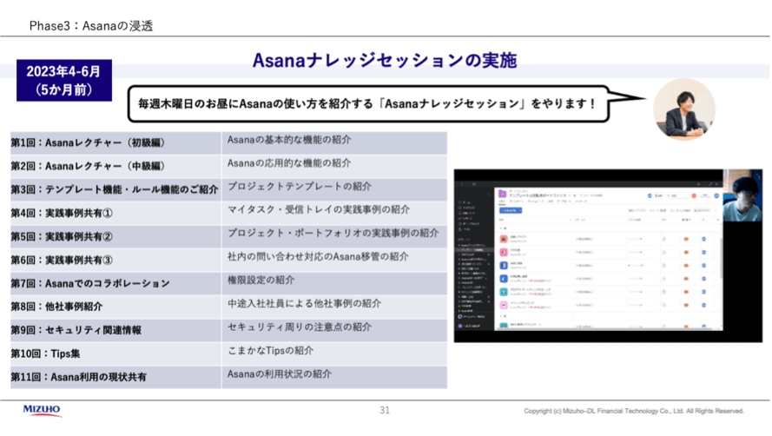The height and width of the screenshot is (436, 772).
Task: Click the pink second project icon in list
Action: click(504, 252)
